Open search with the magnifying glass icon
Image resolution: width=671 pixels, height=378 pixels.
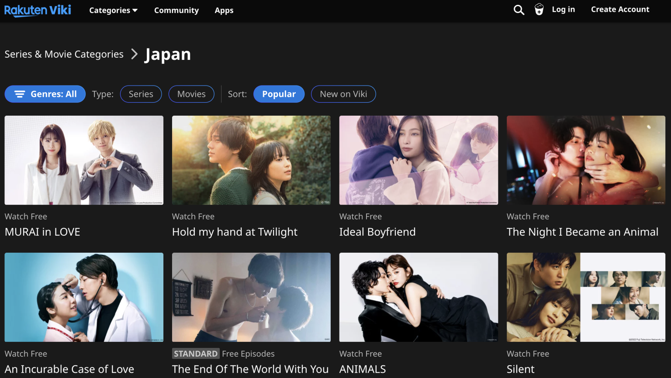click(519, 10)
